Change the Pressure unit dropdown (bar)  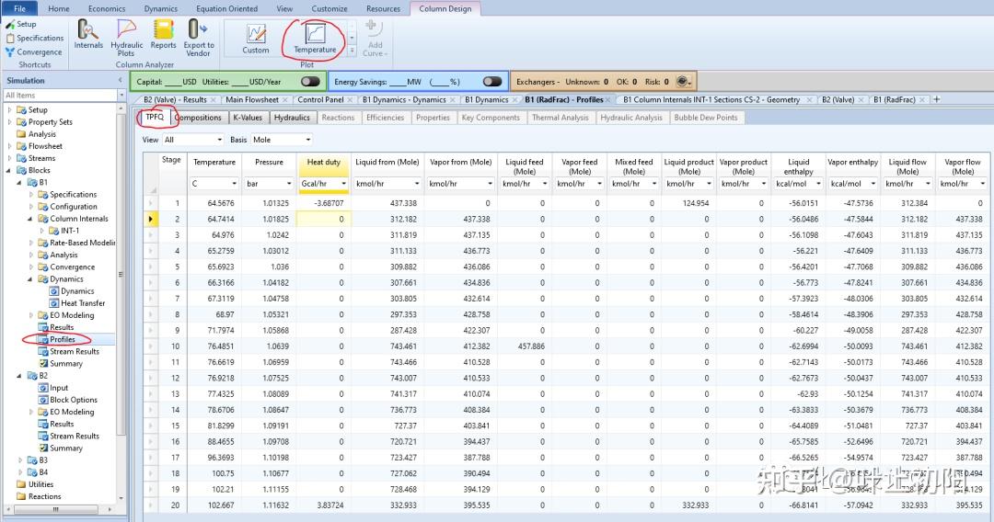pyautogui.click(x=269, y=183)
